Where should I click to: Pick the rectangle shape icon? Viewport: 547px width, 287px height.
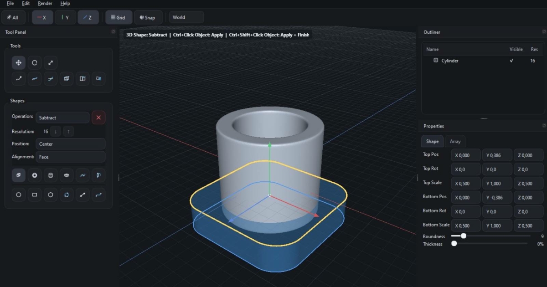tap(35, 195)
